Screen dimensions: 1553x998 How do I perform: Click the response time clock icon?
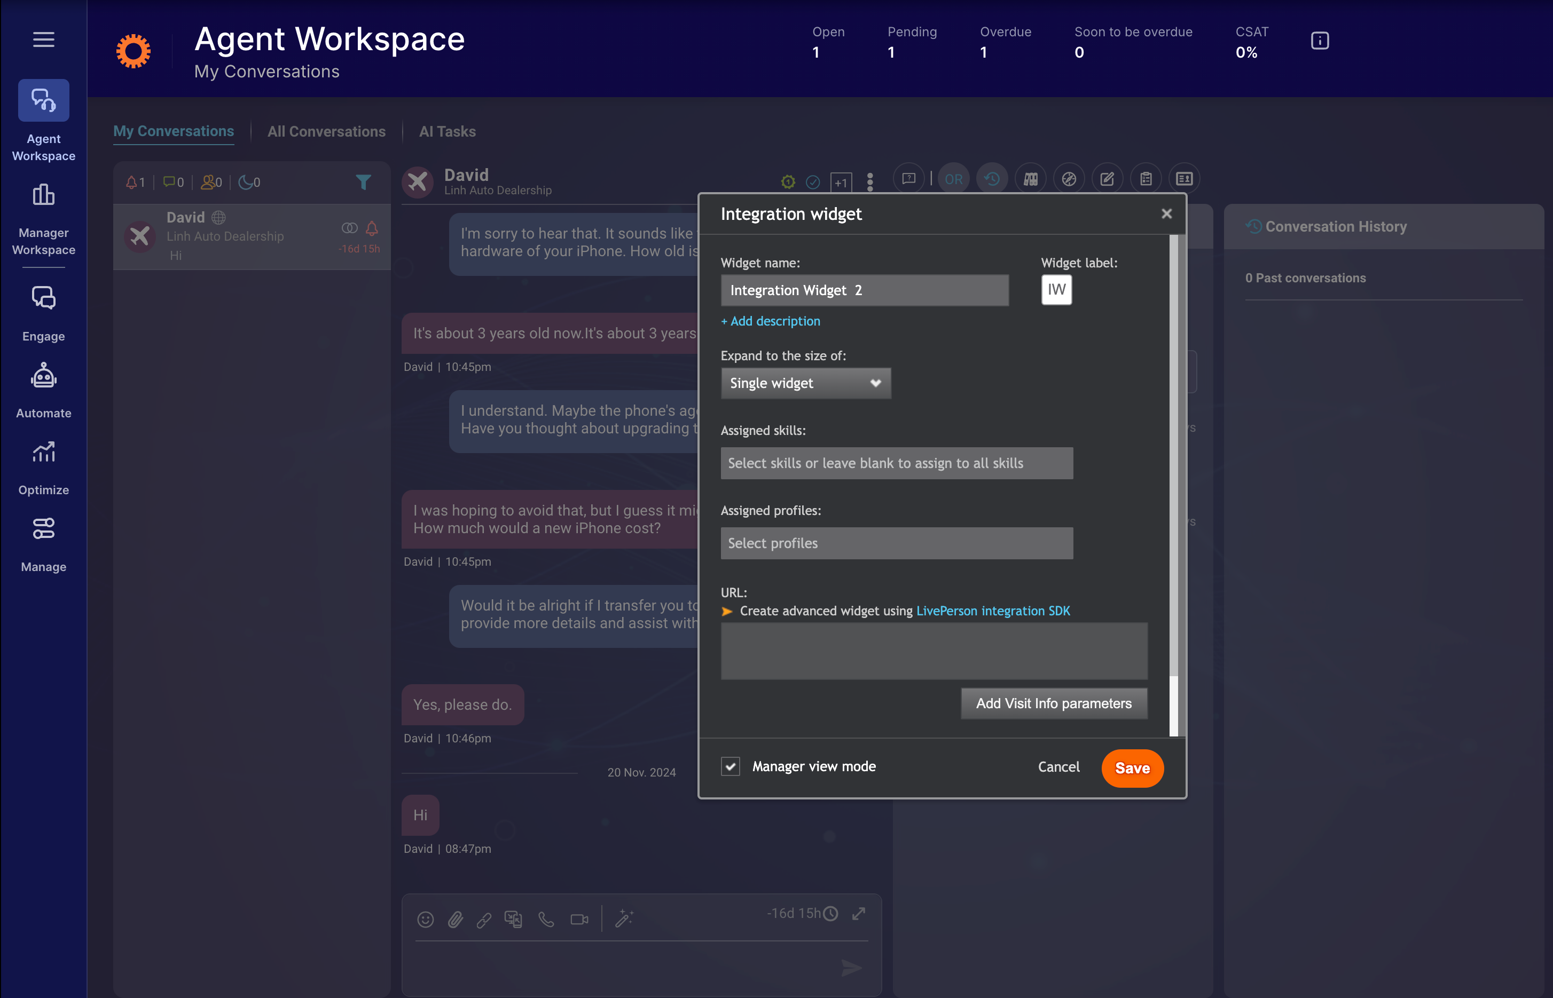click(830, 914)
